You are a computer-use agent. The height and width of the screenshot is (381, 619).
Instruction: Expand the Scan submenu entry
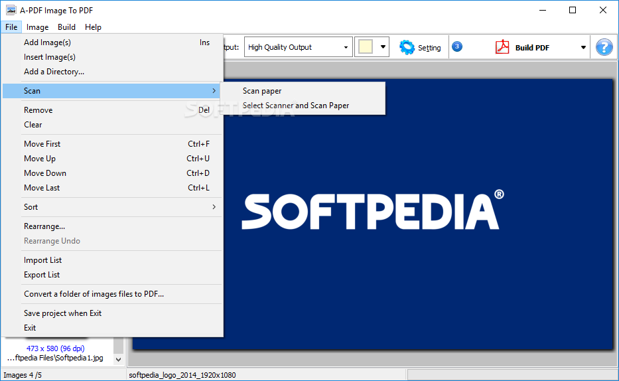coord(112,91)
